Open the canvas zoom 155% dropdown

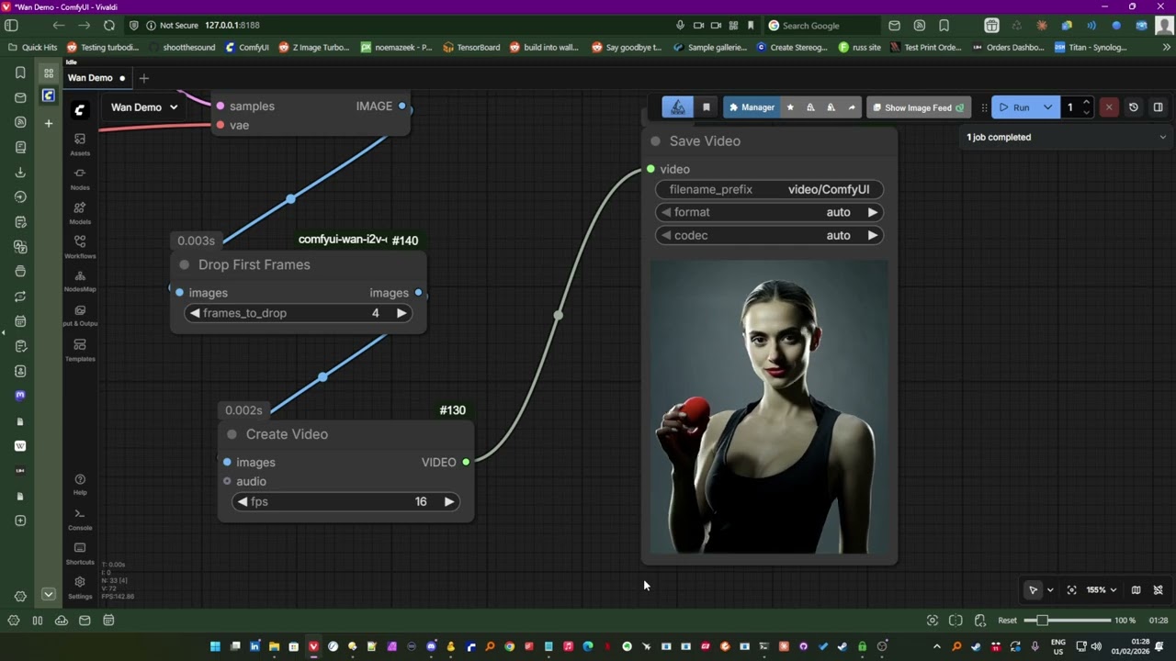(1102, 590)
